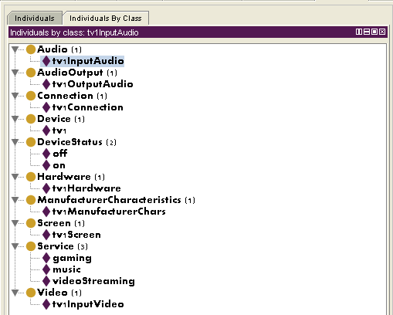Click the diamond icon beside tv1Screen

point(46,235)
